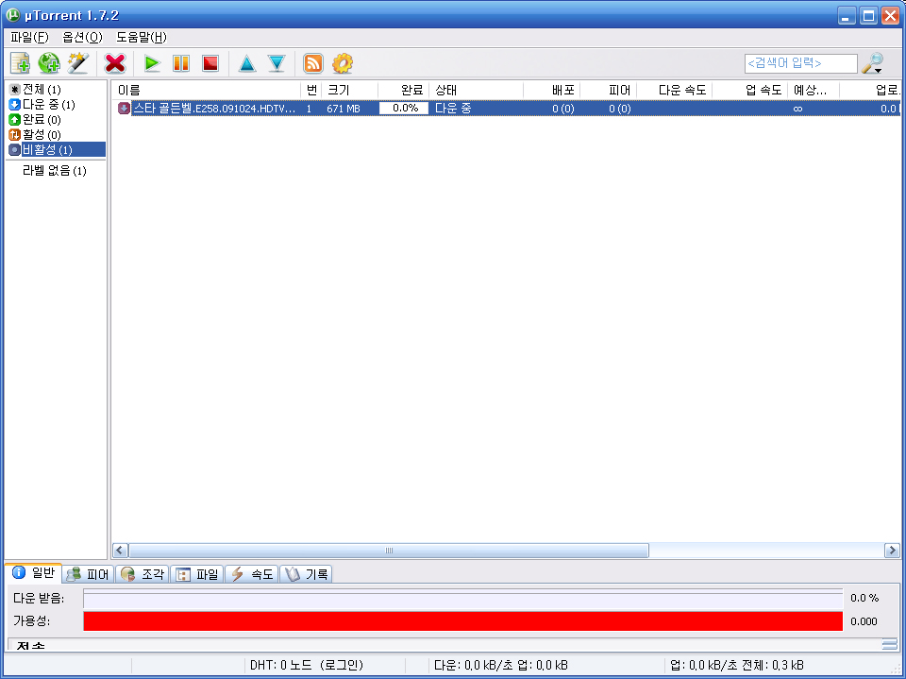Click the 671 MB size cell
The width and height of the screenshot is (906, 679).
point(344,109)
